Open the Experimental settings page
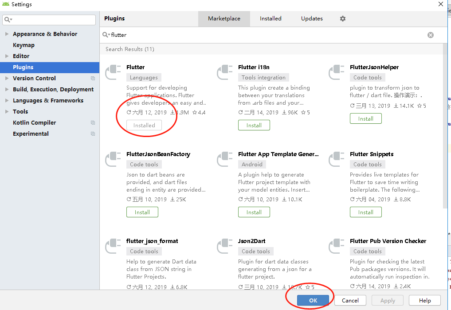Image resolution: width=451 pixels, height=310 pixels. pyautogui.click(x=31, y=134)
